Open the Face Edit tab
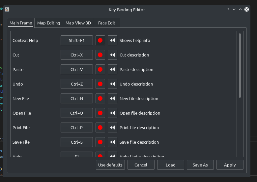Viewport: 257px width, 182px height. pyautogui.click(x=107, y=23)
